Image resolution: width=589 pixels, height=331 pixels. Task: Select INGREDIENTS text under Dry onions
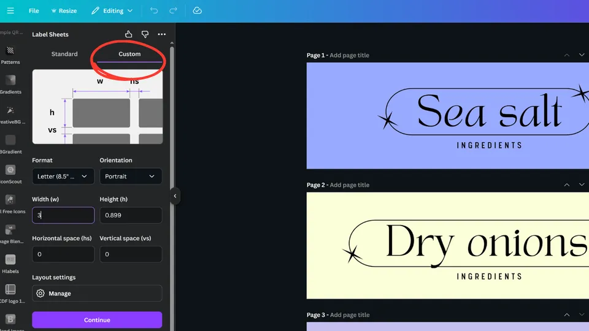pos(490,276)
